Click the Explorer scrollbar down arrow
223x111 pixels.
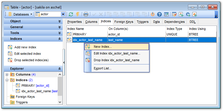coord(60,102)
